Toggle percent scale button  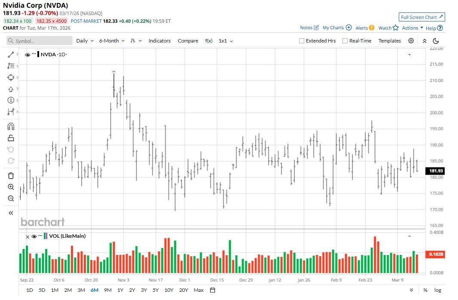(x=425, y=290)
